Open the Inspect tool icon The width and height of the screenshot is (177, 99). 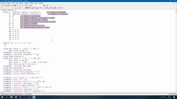[33, 8]
